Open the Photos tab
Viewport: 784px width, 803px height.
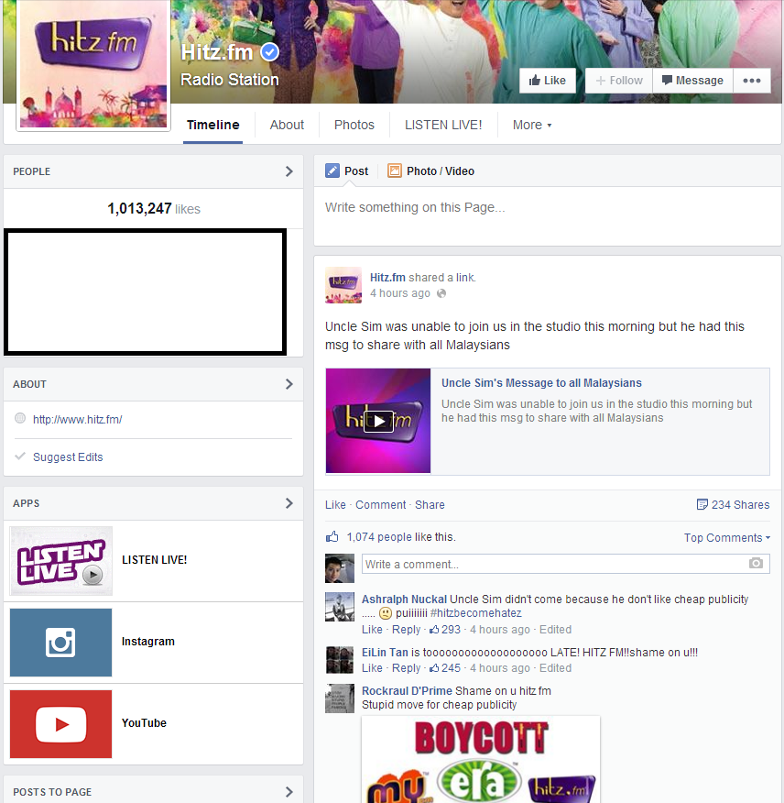(x=354, y=125)
